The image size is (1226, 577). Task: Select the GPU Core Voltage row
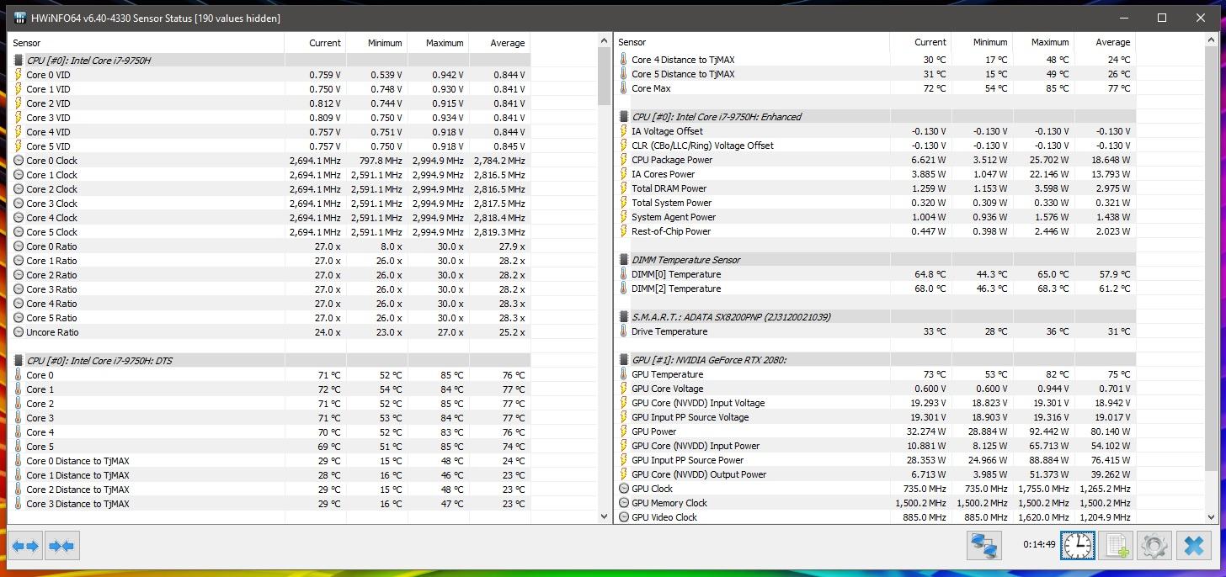pyautogui.click(x=875, y=389)
